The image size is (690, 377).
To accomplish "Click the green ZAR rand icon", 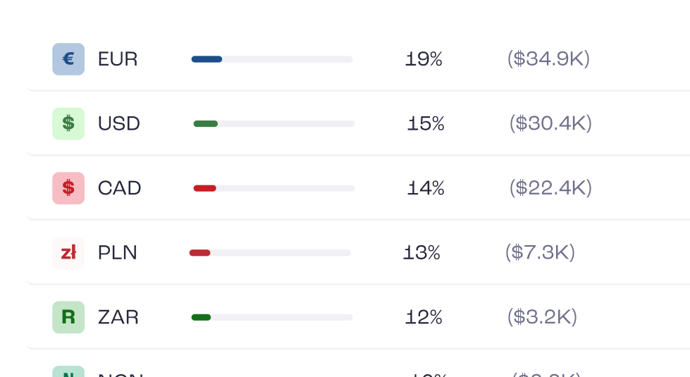I will coord(68,317).
